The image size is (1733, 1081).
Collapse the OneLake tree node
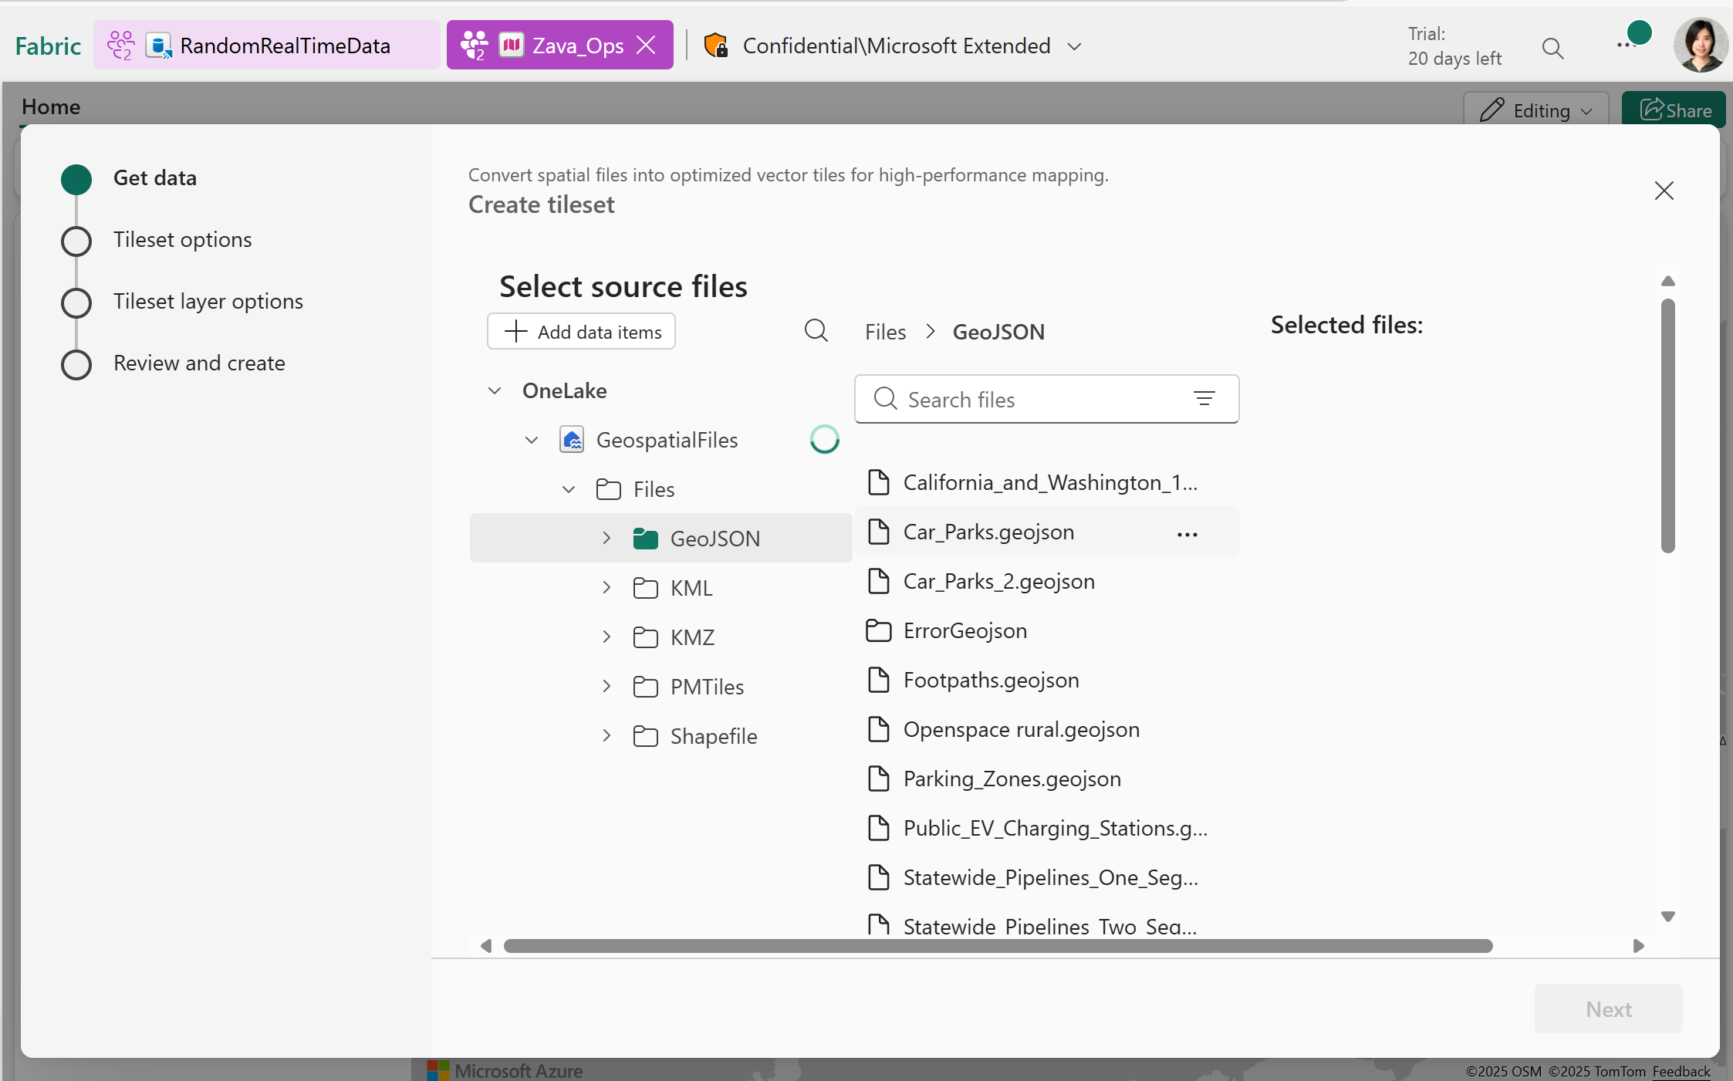coord(495,390)
